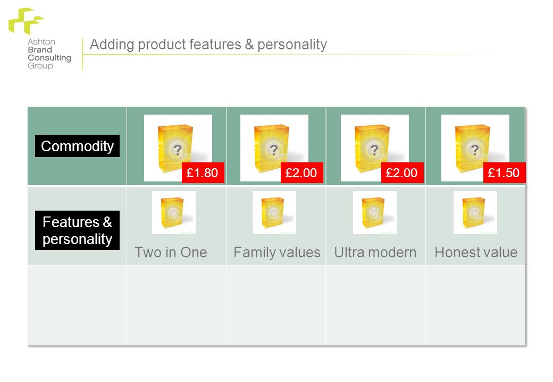Click the large box image in second column
Image resolution: width=553 pixels, height=382 pixels.
click(x=274, y=147)
